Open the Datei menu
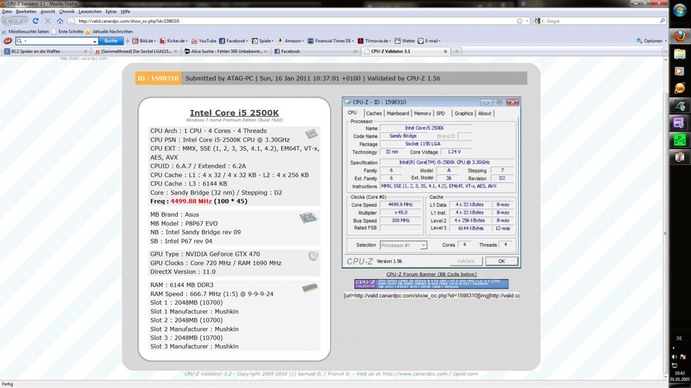 [7, 11]
